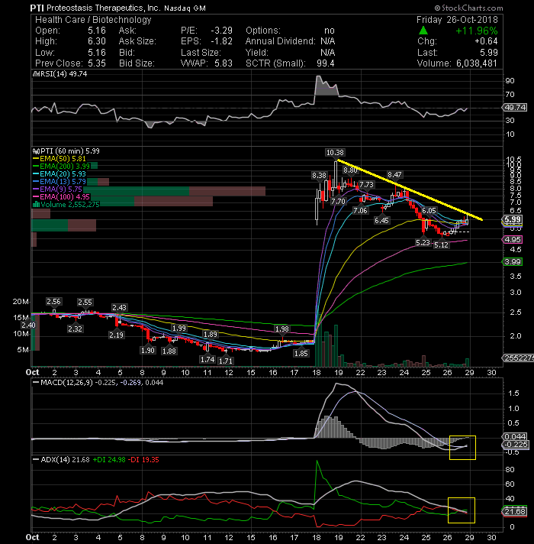Click the Volume 6,038,481 value
534x544 pixels.
[477, 63]
